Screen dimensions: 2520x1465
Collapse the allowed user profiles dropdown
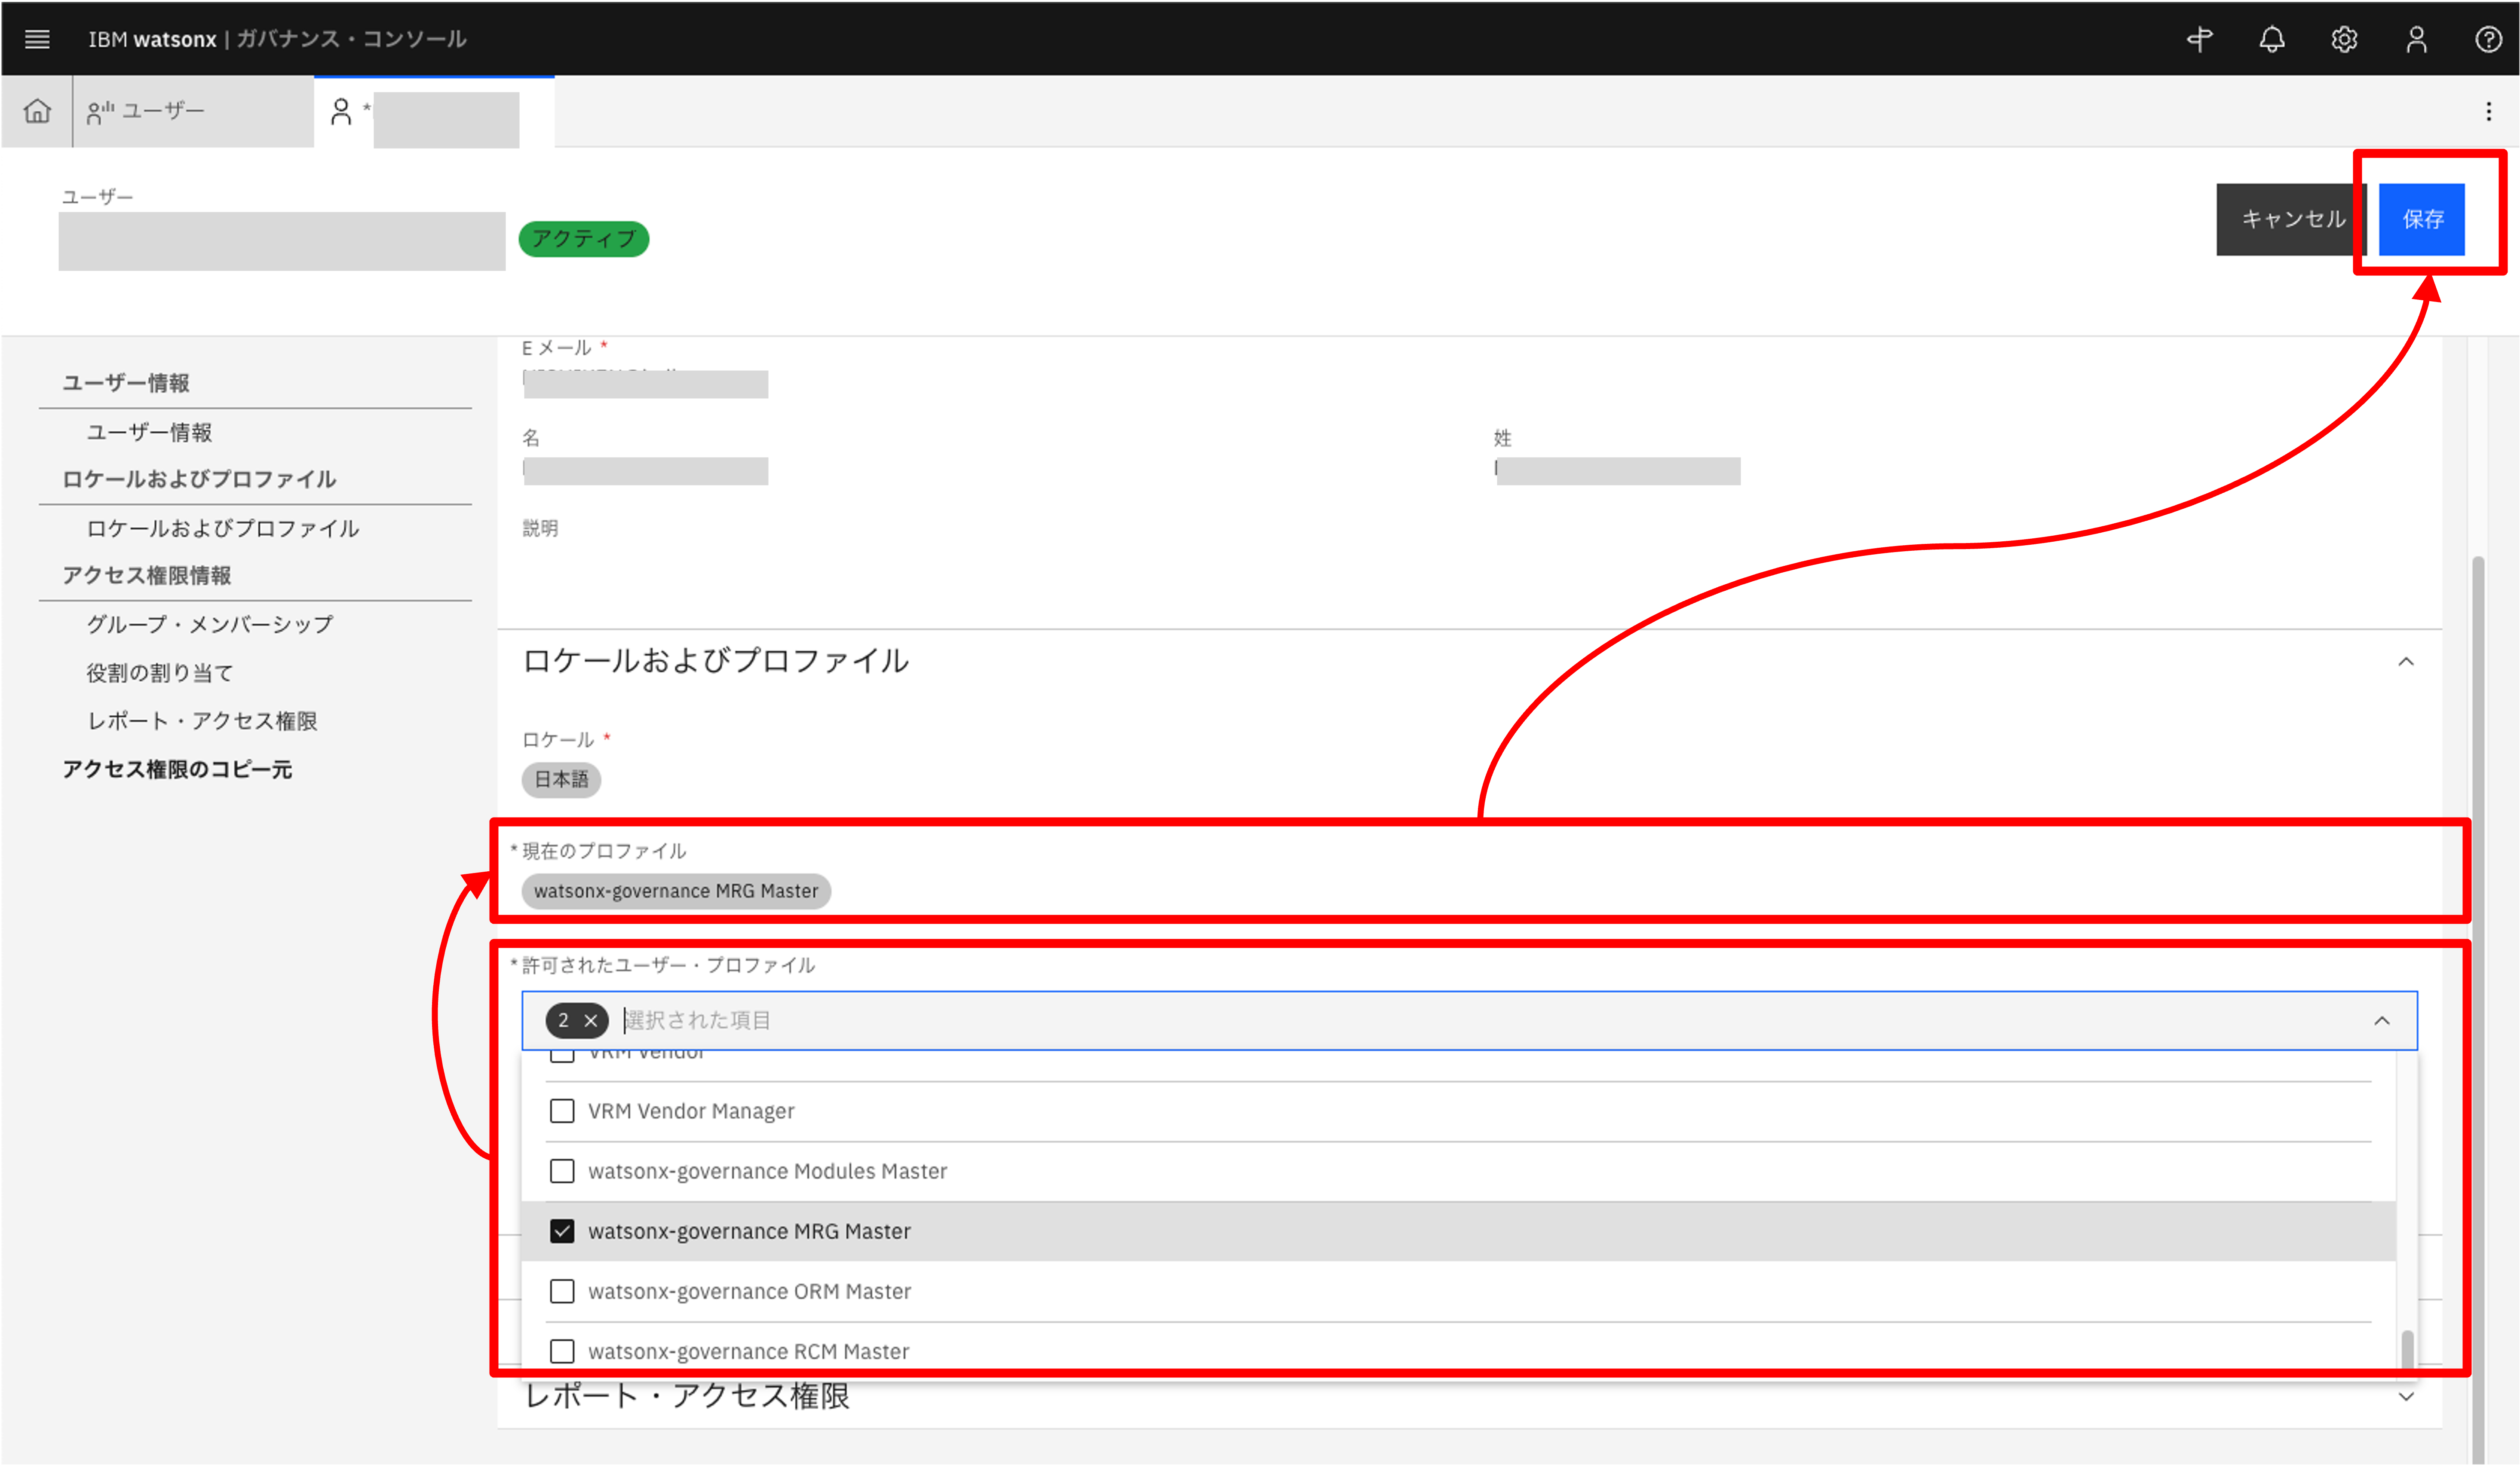2382,1020
